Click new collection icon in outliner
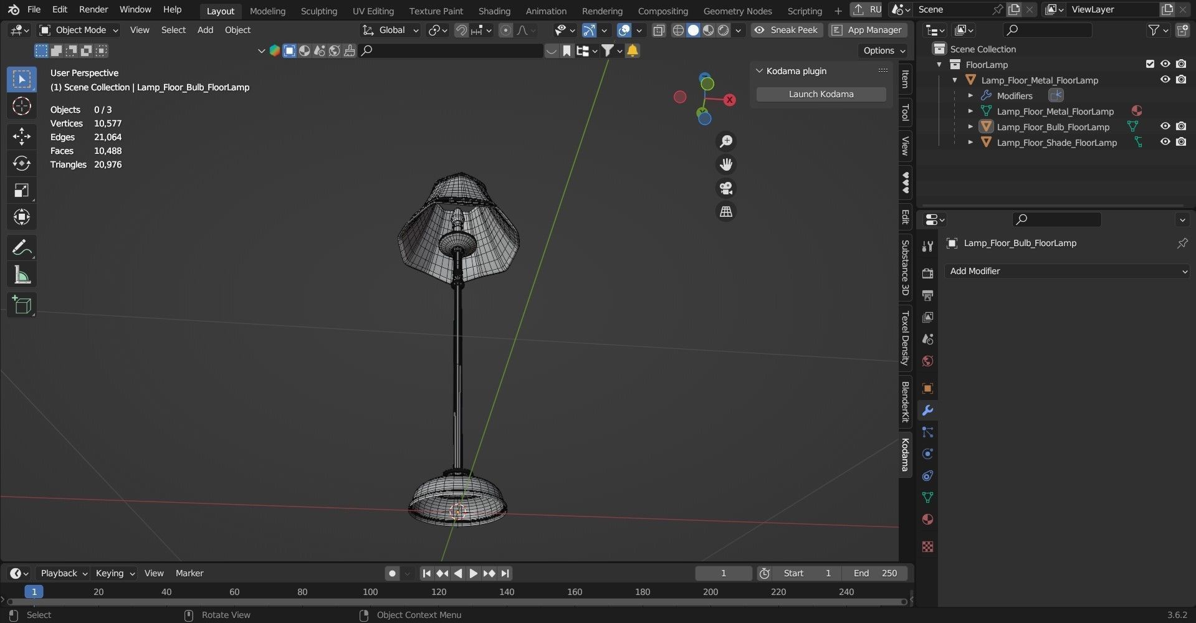 (1182, 30)
